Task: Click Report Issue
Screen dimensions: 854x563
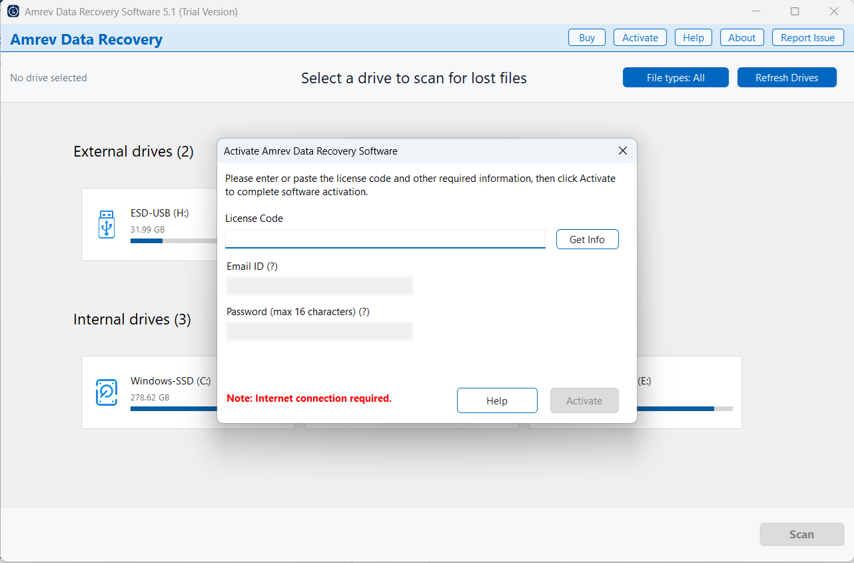Action: [x=808, y=38]
